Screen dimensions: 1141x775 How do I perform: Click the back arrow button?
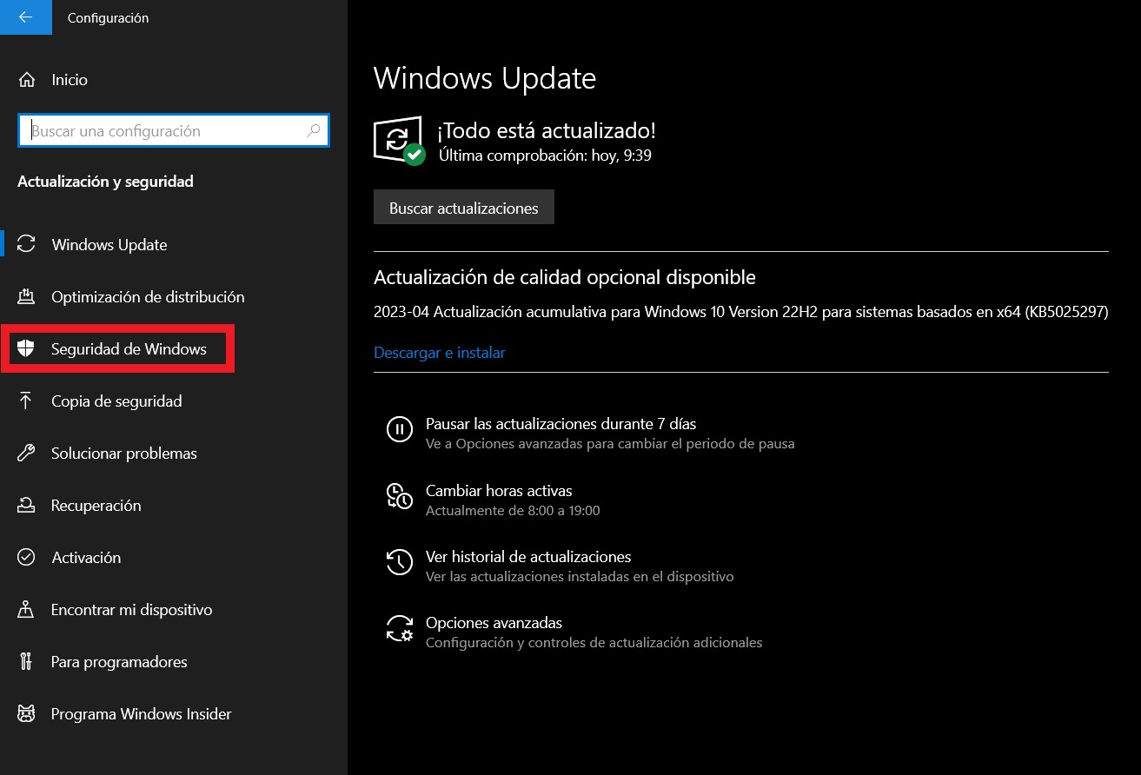click(x=25, y=17)
